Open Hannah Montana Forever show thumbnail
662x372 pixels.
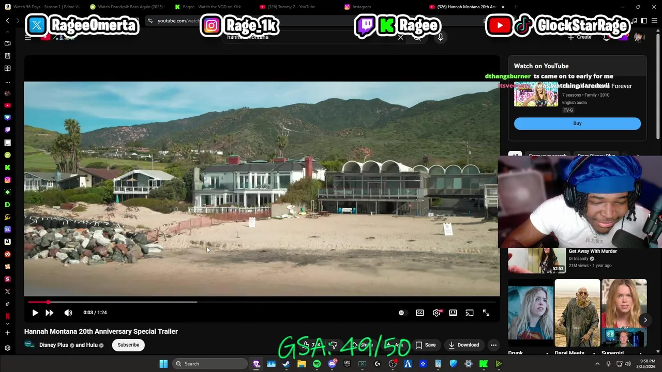coord(536,94)
